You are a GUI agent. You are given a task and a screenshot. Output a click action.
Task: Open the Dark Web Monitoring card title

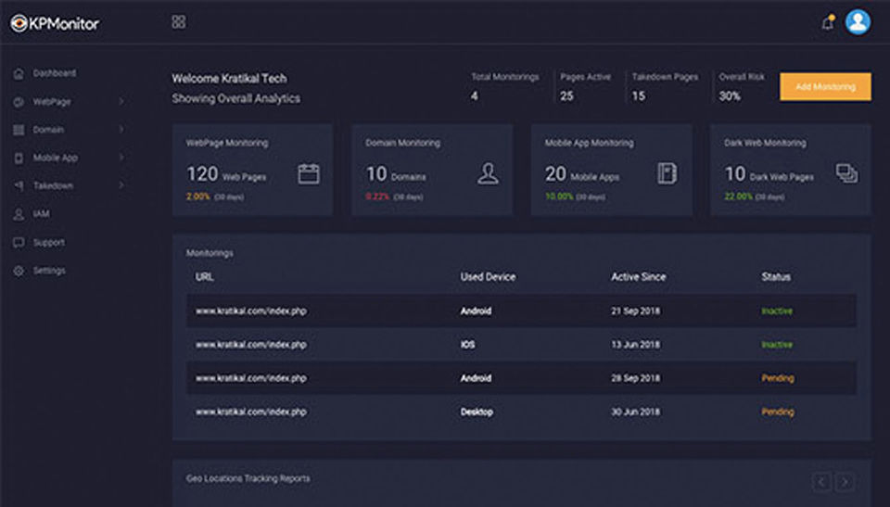(765, 143)
